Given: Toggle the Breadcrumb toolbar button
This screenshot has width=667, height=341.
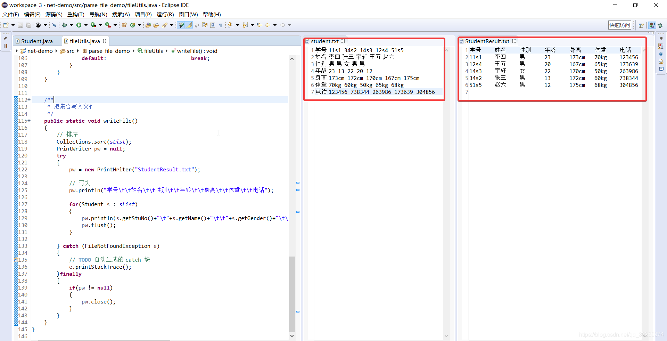Looking at the screenshot, I should click(x=181, y=25).
